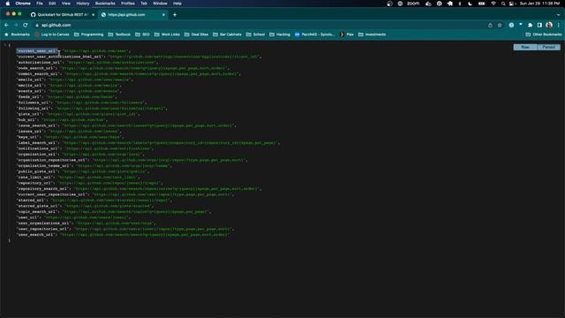Screen dimensions: 565x318
Task: Reload the api.github.com page
Action: tap(26, 25)
